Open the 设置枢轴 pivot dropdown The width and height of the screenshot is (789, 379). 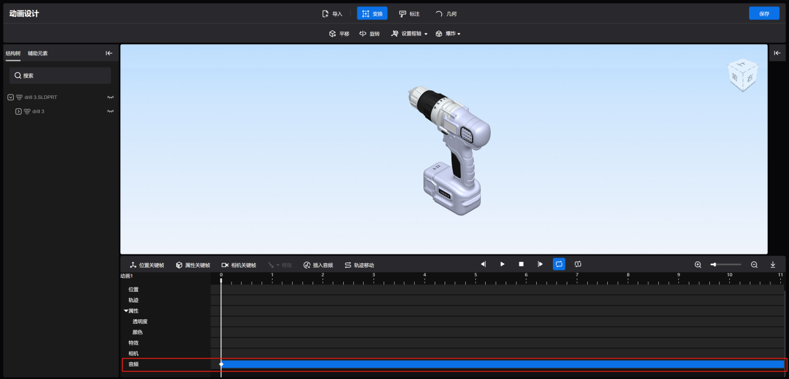click(409, 34)
